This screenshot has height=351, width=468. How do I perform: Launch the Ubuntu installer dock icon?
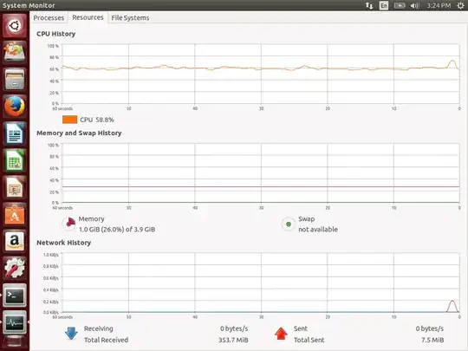(x=15, y=52)
